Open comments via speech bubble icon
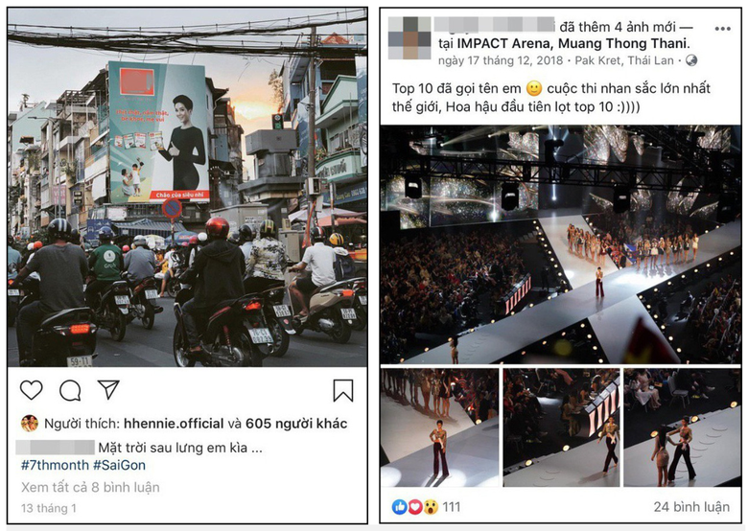 coord(70,390)
